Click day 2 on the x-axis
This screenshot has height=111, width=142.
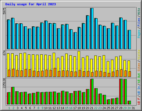pyautogui.click(x=13, y=108)
